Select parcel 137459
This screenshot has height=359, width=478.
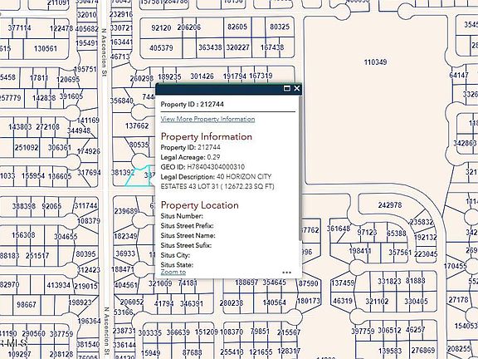point(343,283)
